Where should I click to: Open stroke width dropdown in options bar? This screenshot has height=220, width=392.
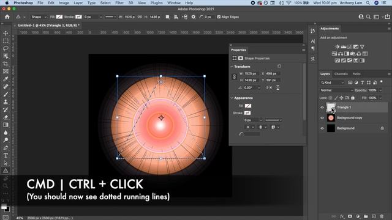[x=100, y=17]
